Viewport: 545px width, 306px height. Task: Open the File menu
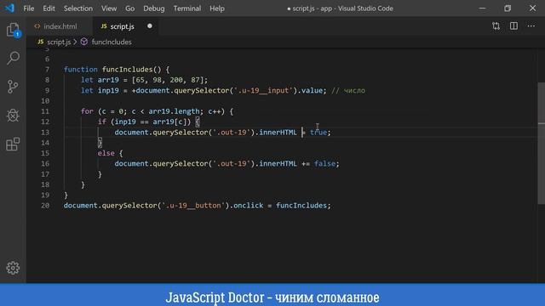click(28, 8)
